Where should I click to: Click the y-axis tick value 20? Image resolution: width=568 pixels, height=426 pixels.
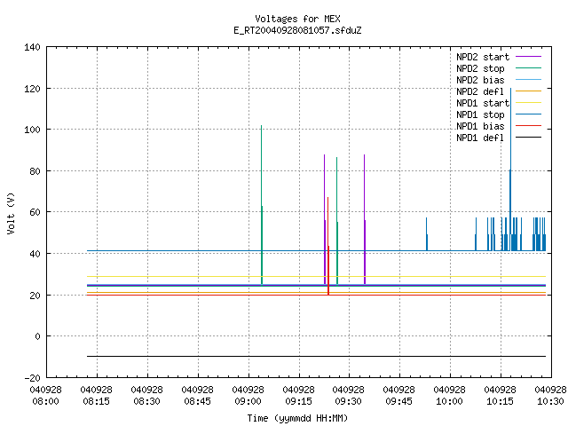pos(35,296)
